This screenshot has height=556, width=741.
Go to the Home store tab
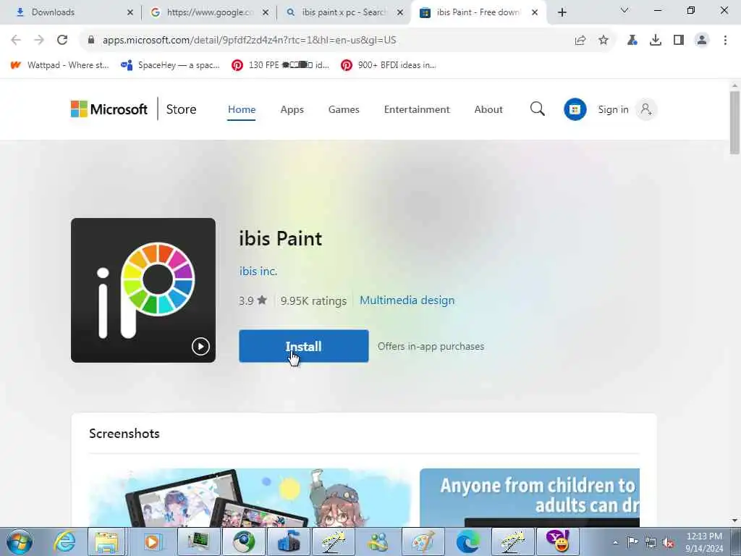click(x=242, y=109)
